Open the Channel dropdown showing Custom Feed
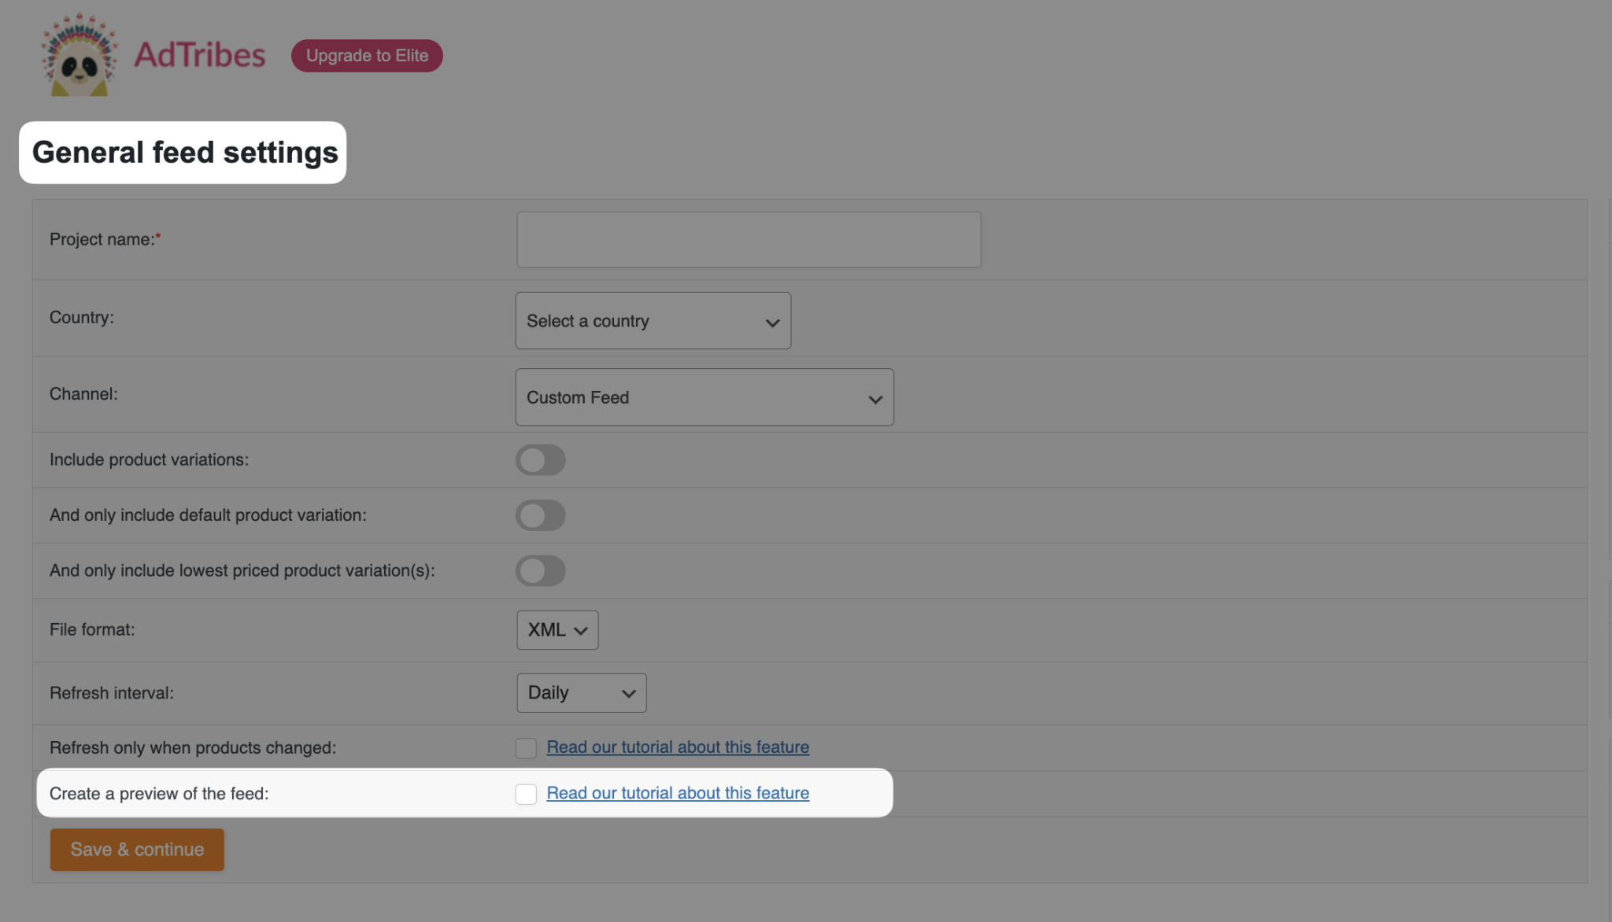Screen dimensions: 1612x922 coord(704,397)
